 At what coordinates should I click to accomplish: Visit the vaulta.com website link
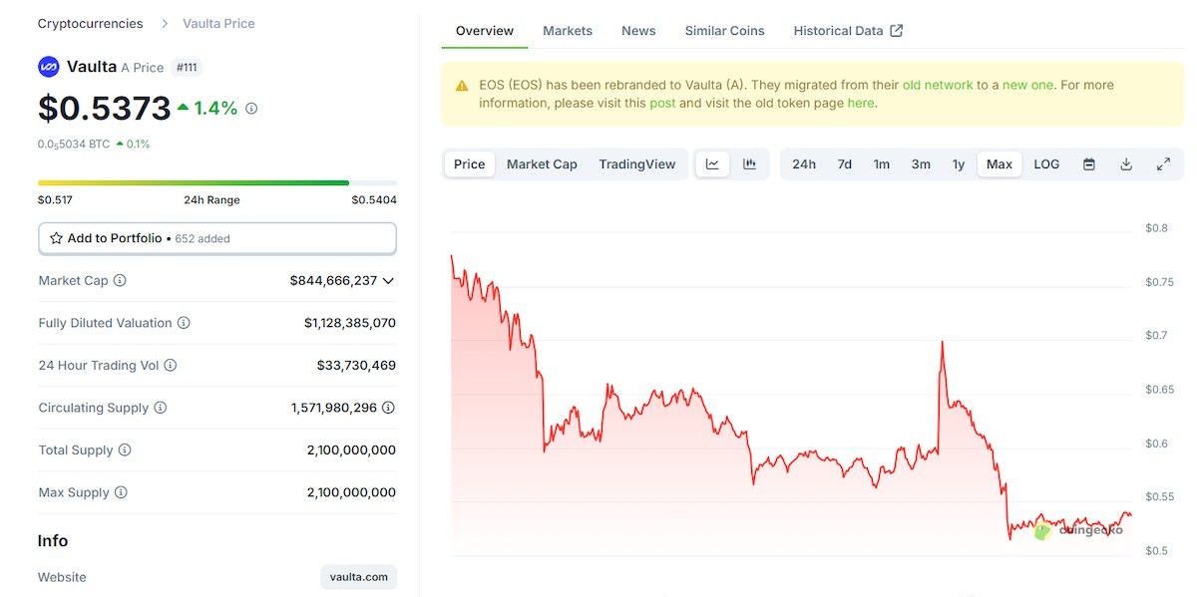pyautogui.click(x=358, y=576)
